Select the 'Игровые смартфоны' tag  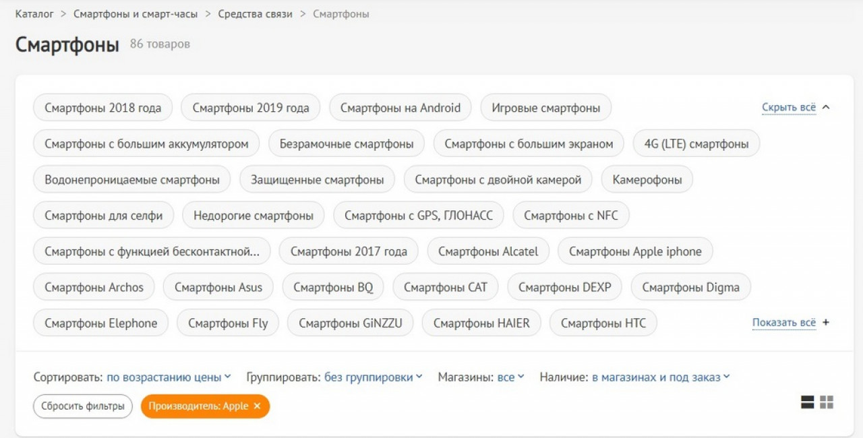545,108
